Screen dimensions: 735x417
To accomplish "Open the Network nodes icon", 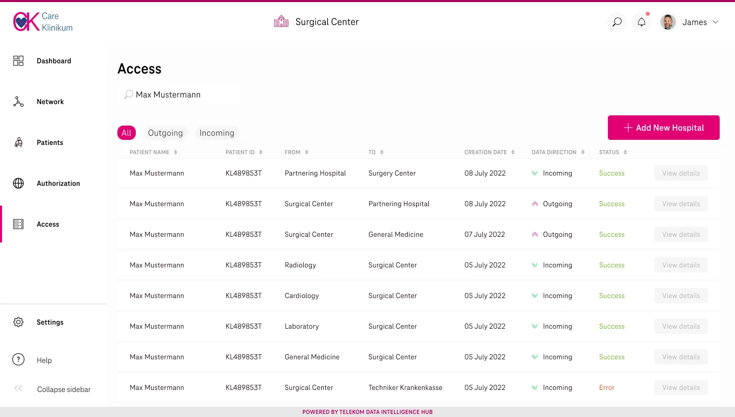I will (x=18, y=102).
